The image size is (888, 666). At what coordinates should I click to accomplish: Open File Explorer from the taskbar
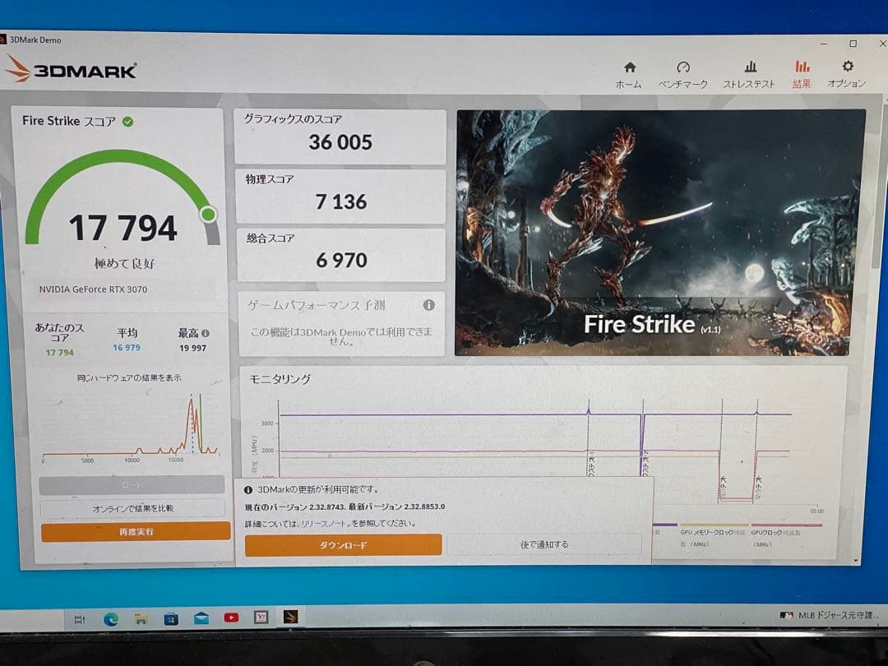[x=141, y=619]
